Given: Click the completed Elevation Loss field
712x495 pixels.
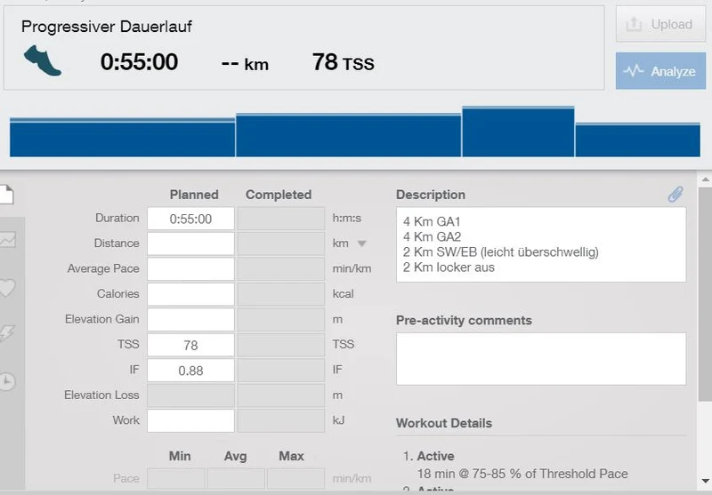Looking at the screenshot, I should point(281,395).
